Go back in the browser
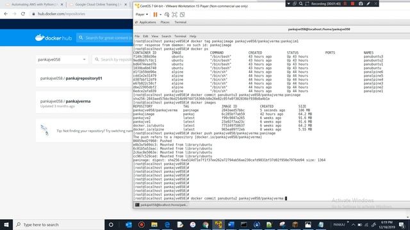 [6, 14]
